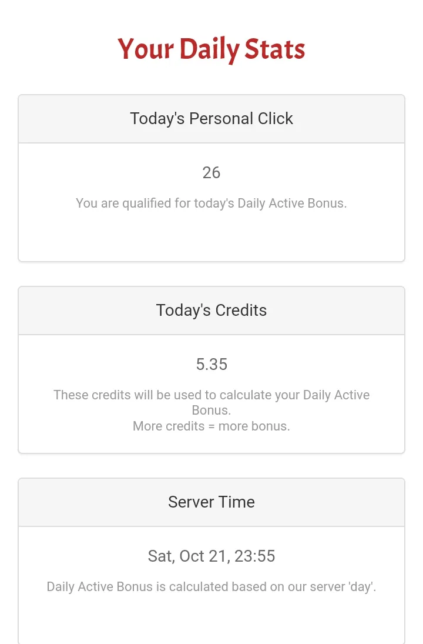The width and height of the screenshot is (423, 644).
Task: Click the "These credits will be used" line
Action: 211,395
